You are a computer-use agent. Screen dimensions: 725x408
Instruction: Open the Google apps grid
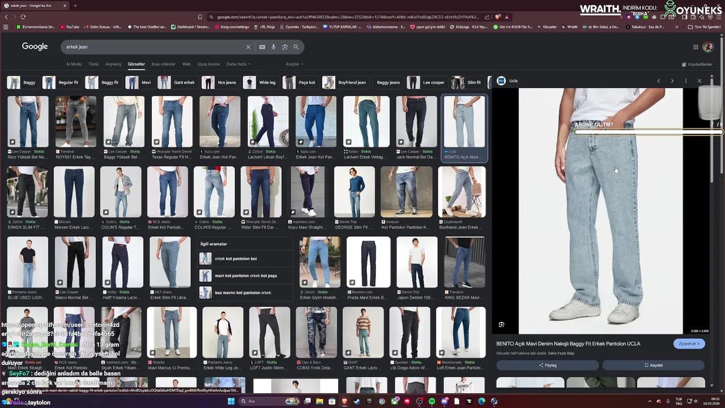click(x=696, y=47)
